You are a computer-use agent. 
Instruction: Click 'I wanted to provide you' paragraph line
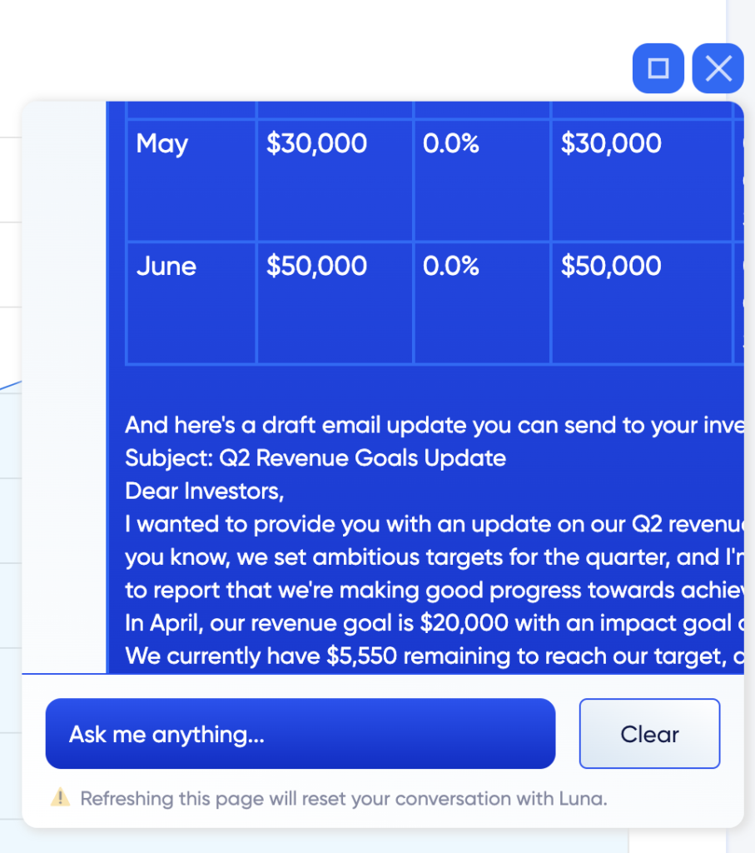click(x=435, y=524)
